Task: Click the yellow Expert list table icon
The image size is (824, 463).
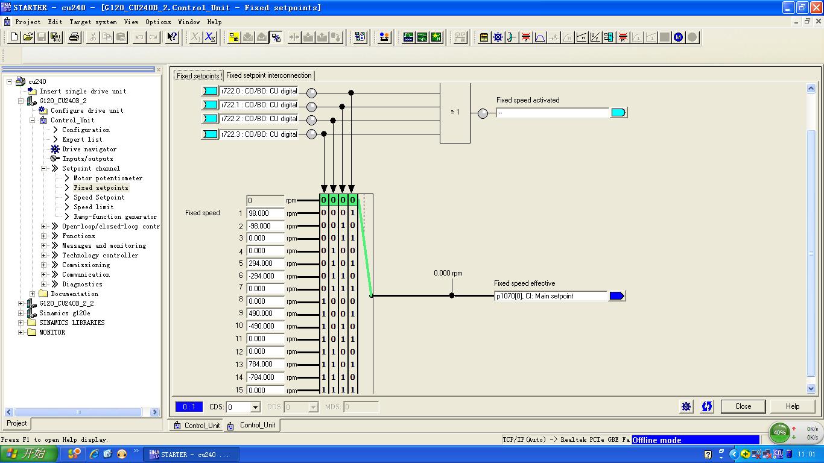Action: pos(484,37)
